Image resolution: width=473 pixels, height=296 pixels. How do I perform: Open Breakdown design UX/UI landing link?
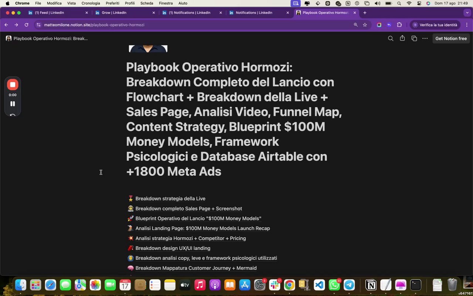[x=173, y=248]
